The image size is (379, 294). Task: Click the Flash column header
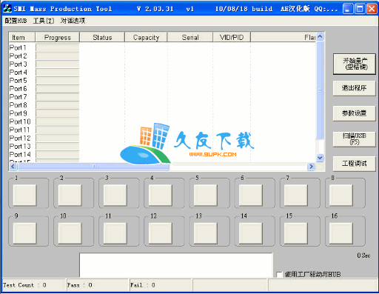coord(284,37)
